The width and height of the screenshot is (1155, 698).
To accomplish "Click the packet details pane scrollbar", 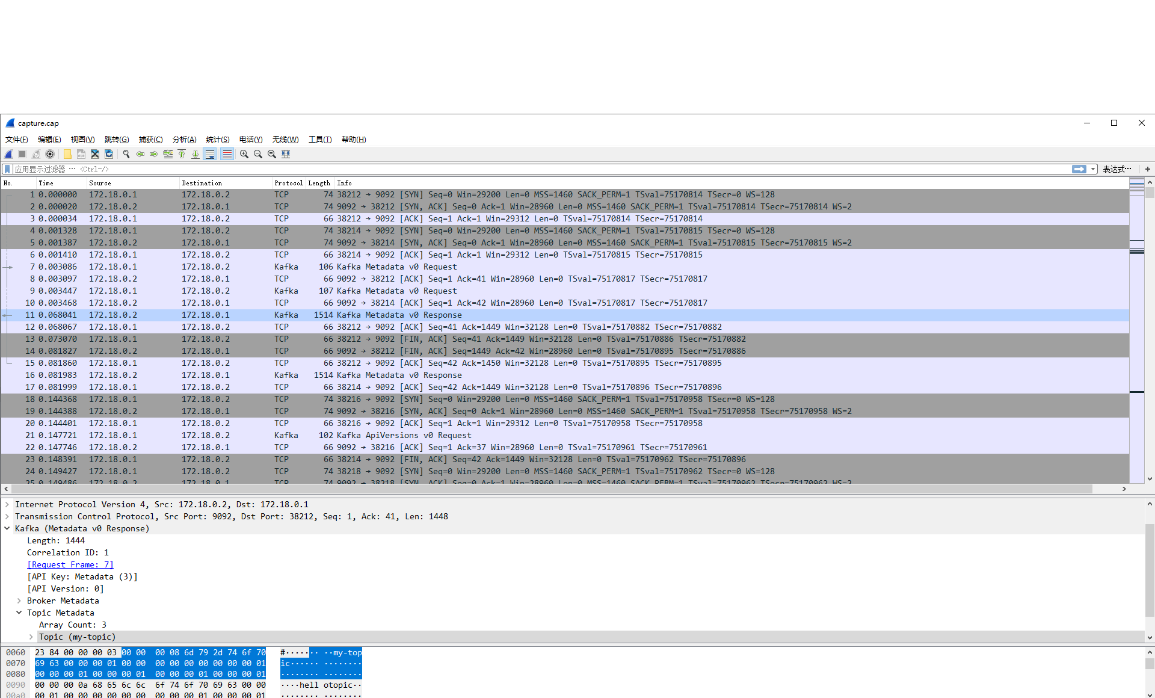I will (1150, 570).
